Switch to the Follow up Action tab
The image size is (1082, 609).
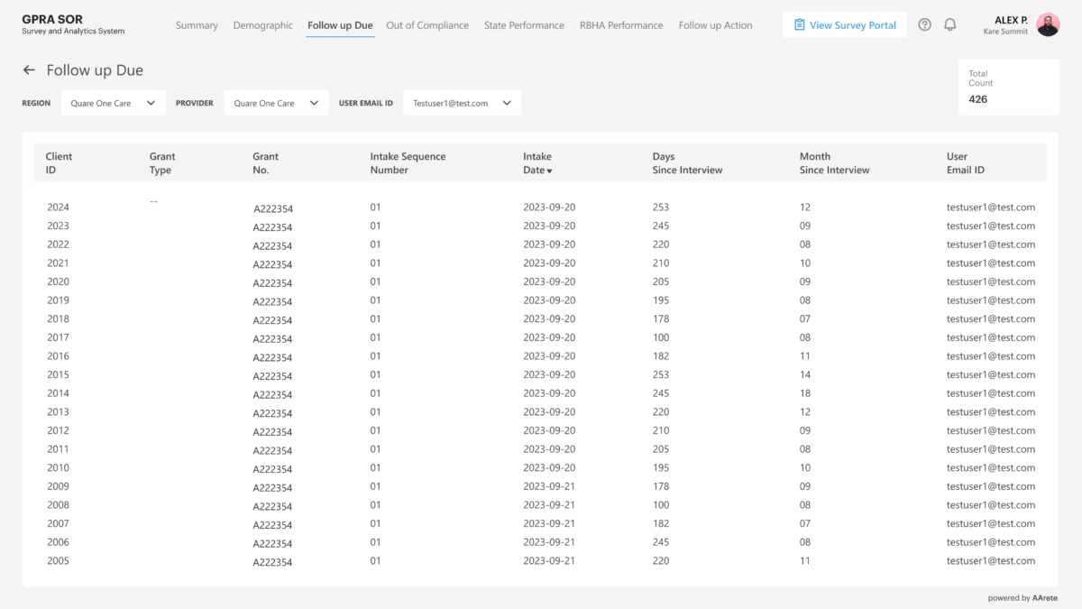(715, 25)
